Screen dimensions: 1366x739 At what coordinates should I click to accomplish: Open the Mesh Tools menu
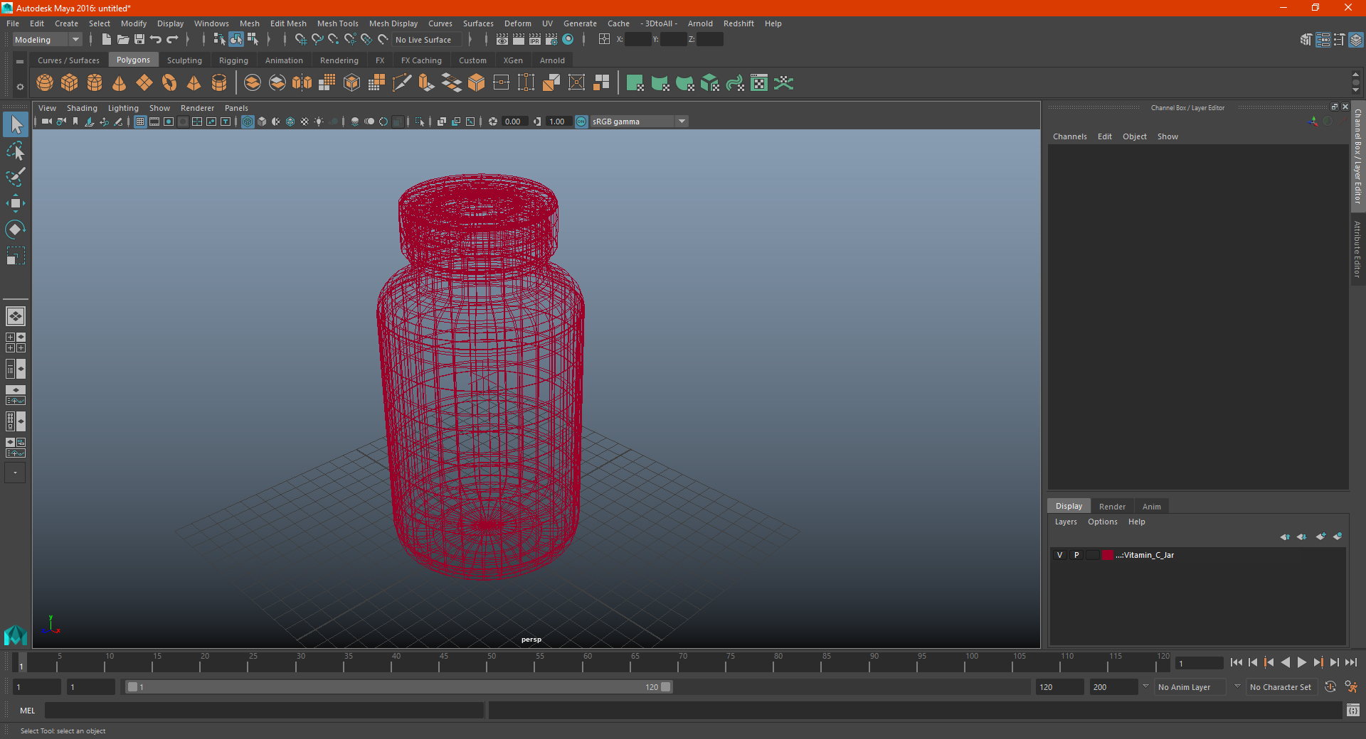click(337, 23)
